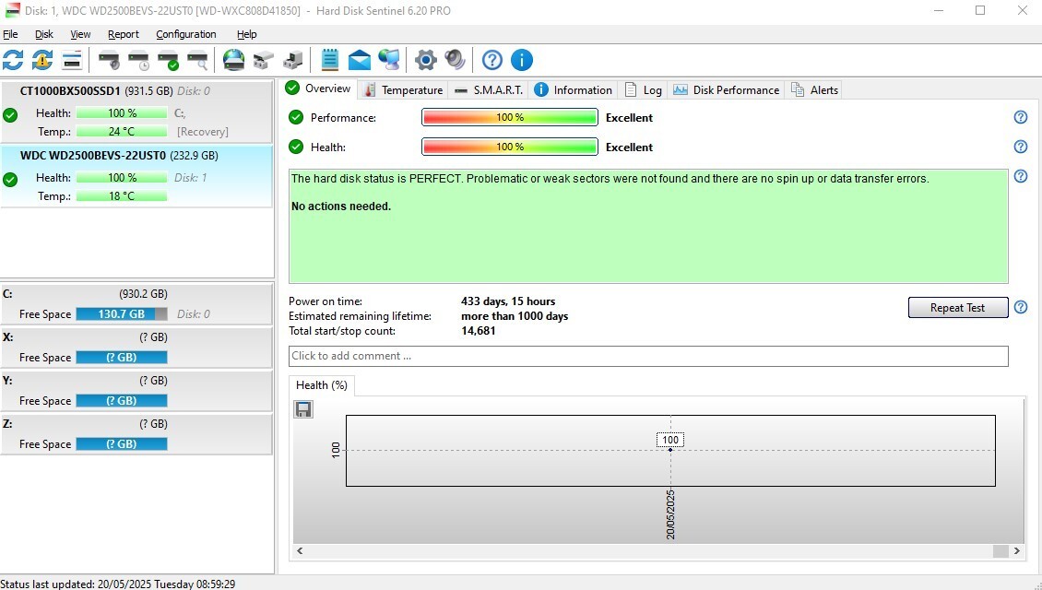Click the disk window toolbar icon beside the refresh icons
1042x590 pixels.
pos(72,61)
